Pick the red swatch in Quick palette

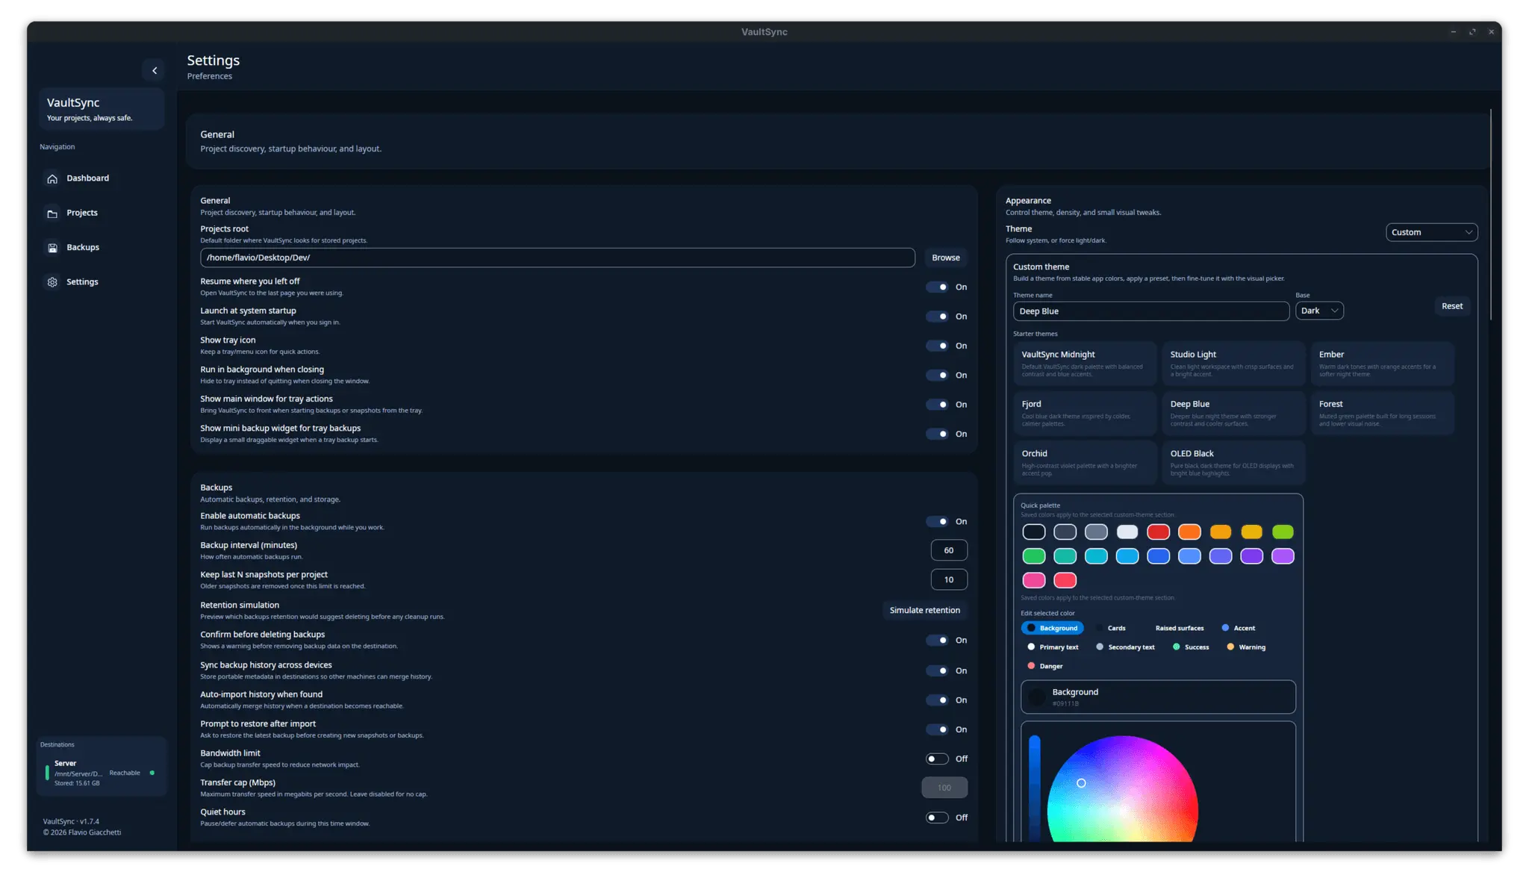[1158, 532]
